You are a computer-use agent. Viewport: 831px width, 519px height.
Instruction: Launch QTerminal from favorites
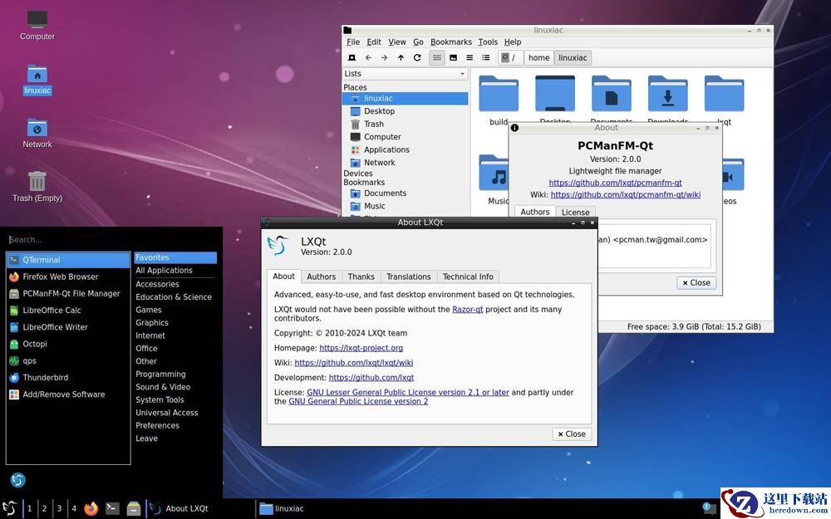[68, 260]
